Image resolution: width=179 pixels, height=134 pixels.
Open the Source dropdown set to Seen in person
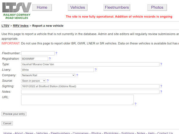pyautogui.click(x=33, y=81)
